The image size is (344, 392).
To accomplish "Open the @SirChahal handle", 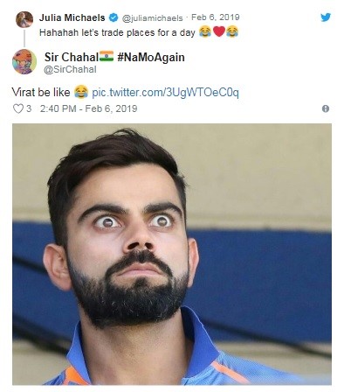I will [70, 70].
